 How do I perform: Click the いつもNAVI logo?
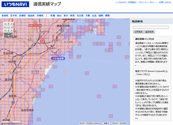[15, 4]
